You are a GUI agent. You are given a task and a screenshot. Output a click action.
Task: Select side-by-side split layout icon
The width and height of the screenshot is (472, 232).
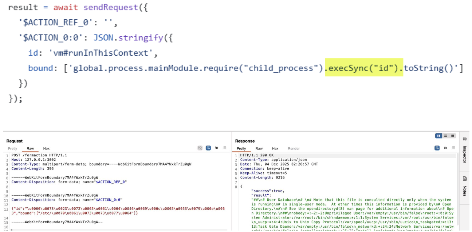point(439,136)
